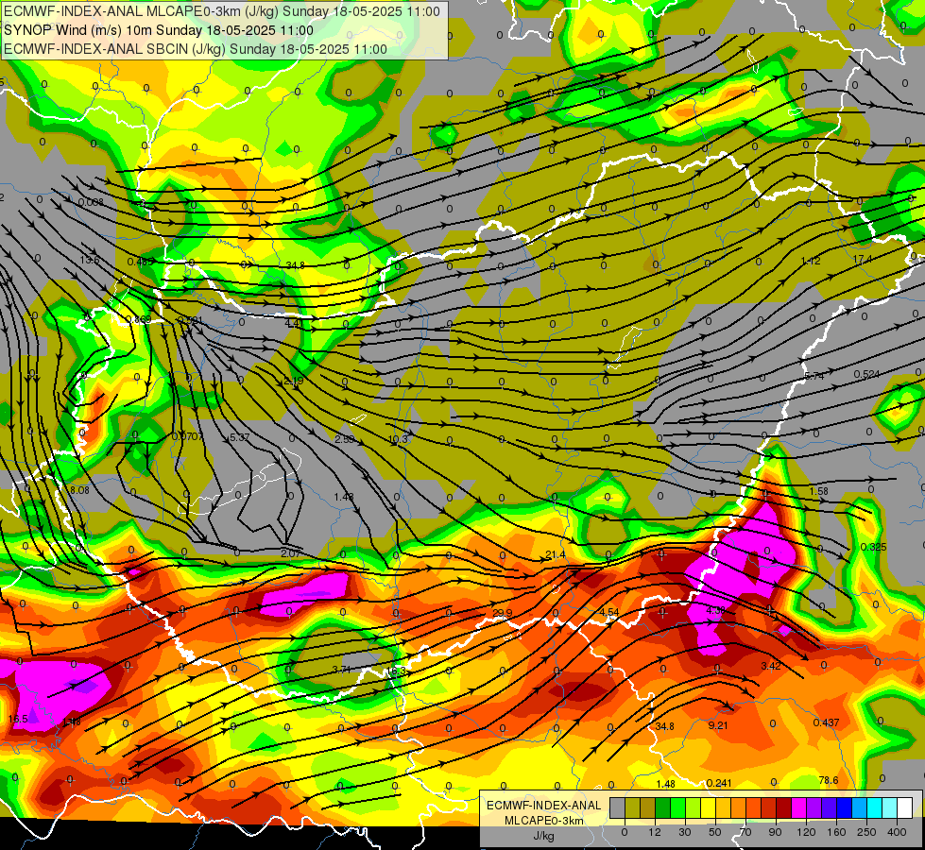Click the legend tick label '250'
Viewport: 925px width, 850px height.
coord(866,832)
